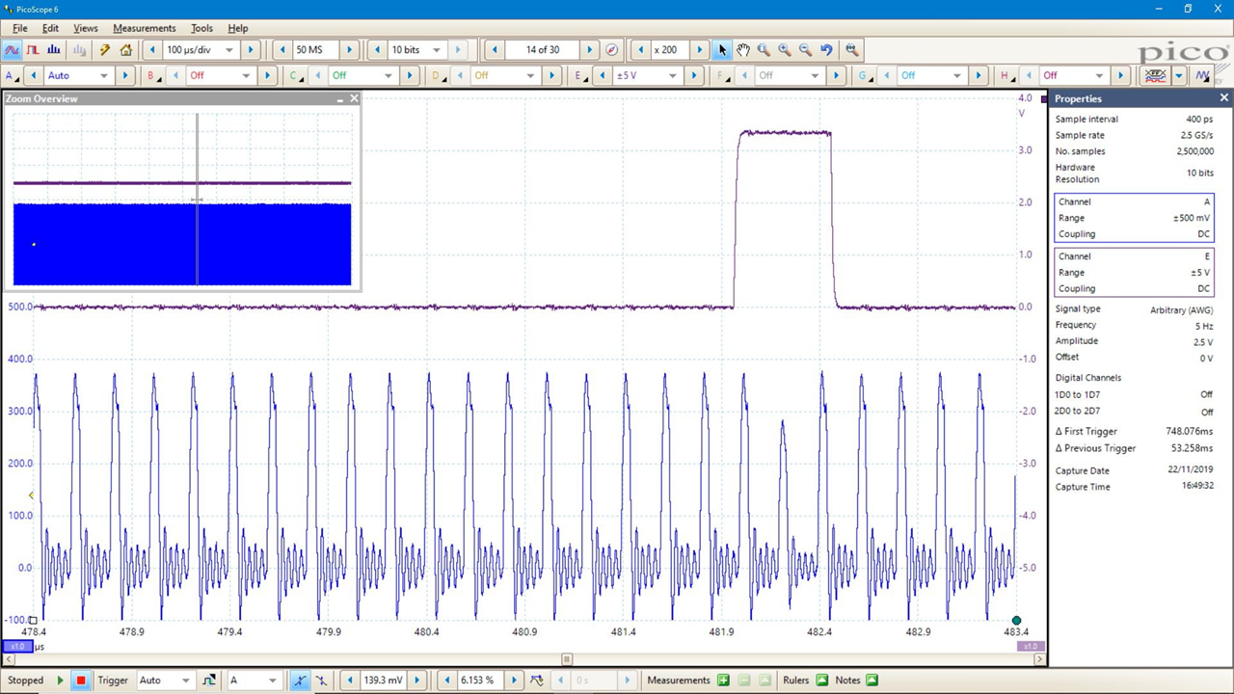Select the Persistence mode icon

[x=33, y=50]
